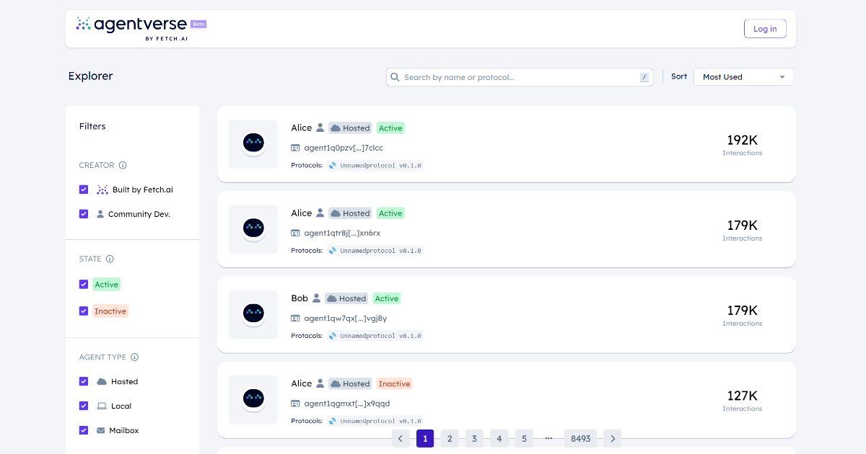Click the person icon beside Alice's name
The image size is (866, 454).
point(319,128)
